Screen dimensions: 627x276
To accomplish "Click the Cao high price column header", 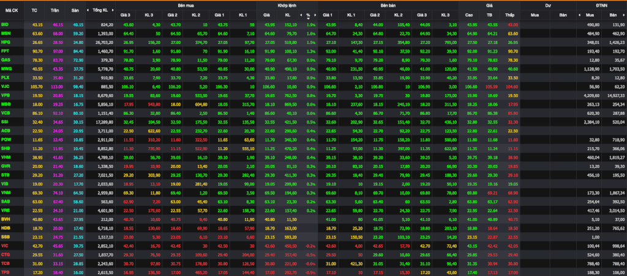I will [x=469, y=15].
